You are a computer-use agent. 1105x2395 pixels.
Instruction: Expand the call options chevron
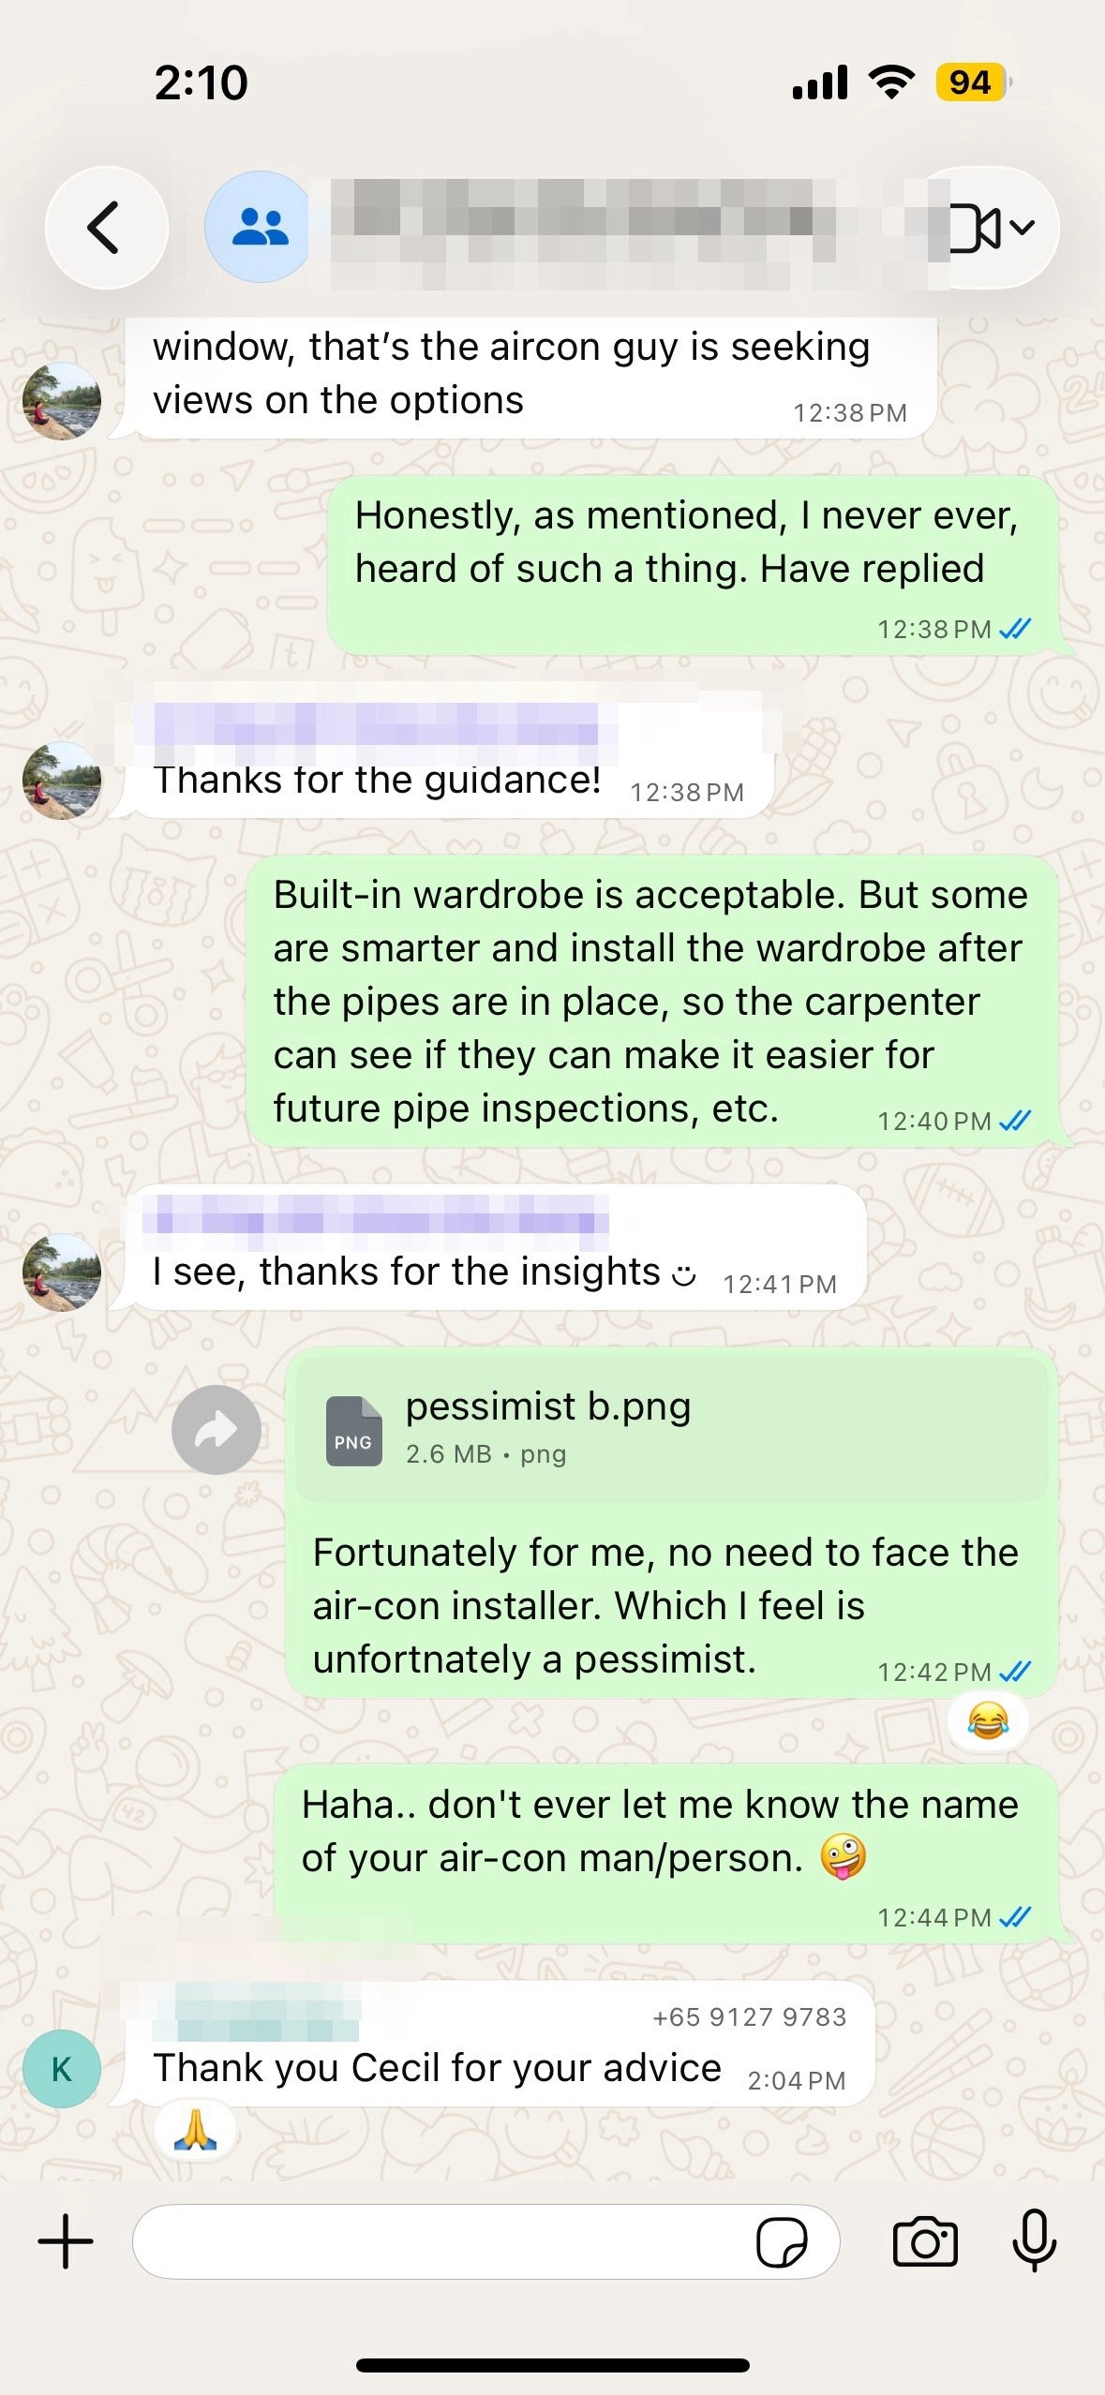click(1023, 227)
